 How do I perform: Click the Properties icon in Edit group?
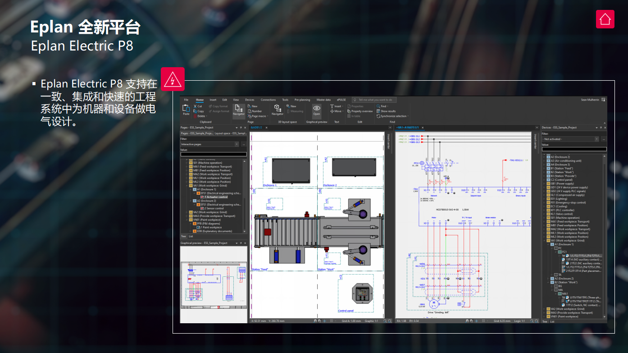[x=349, y=106]
